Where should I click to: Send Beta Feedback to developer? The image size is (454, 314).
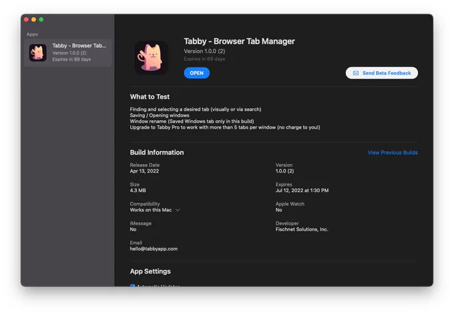point(382,73)
